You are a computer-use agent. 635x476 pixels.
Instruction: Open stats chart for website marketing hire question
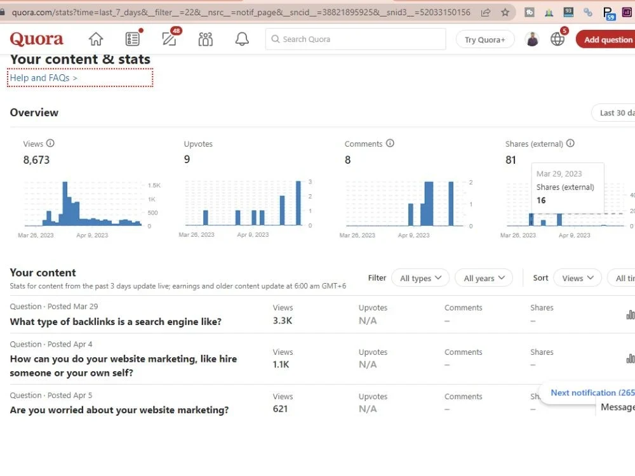pos(631,359)
